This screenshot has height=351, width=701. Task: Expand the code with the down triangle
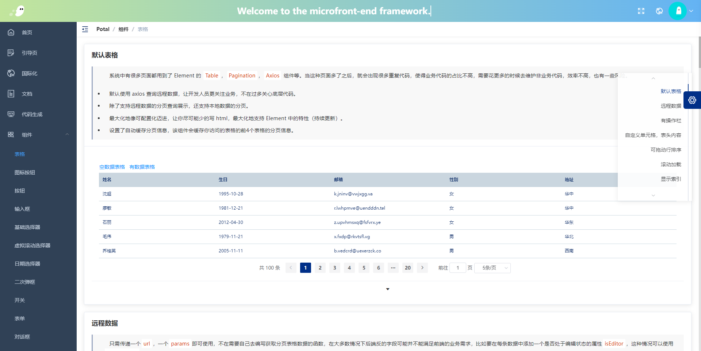coord(388,289)
